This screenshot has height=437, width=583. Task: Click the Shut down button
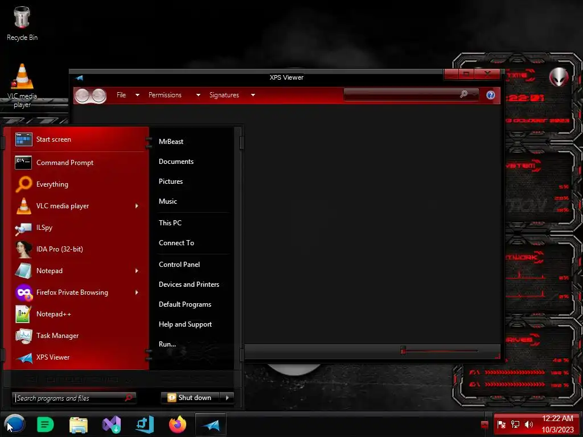[190, 398]
